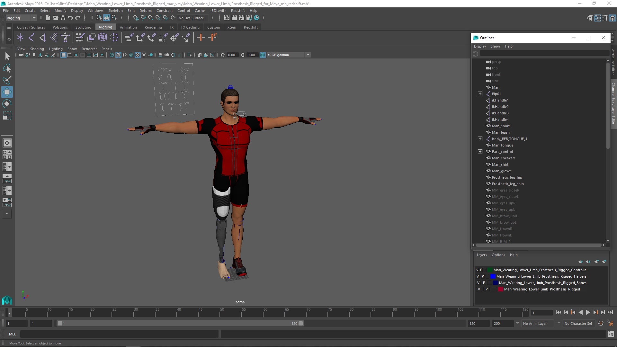Image resolution: width=617 pixels, height=347 pixels.
Task: Click the red color swatch of Rigged layer
Action: click(x=500, y=289)
